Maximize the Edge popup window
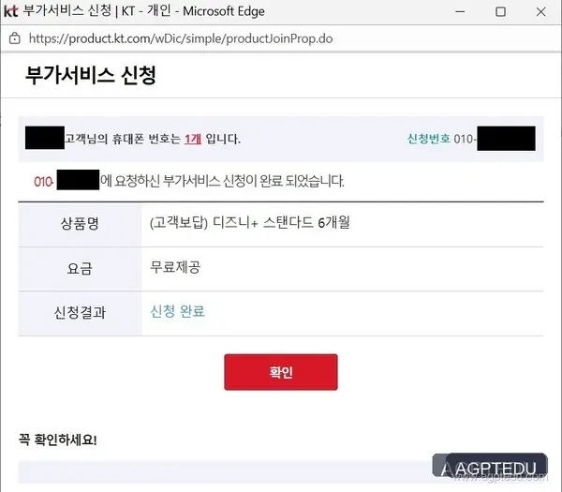Viewport: 562px width, 492px height. 501,12
